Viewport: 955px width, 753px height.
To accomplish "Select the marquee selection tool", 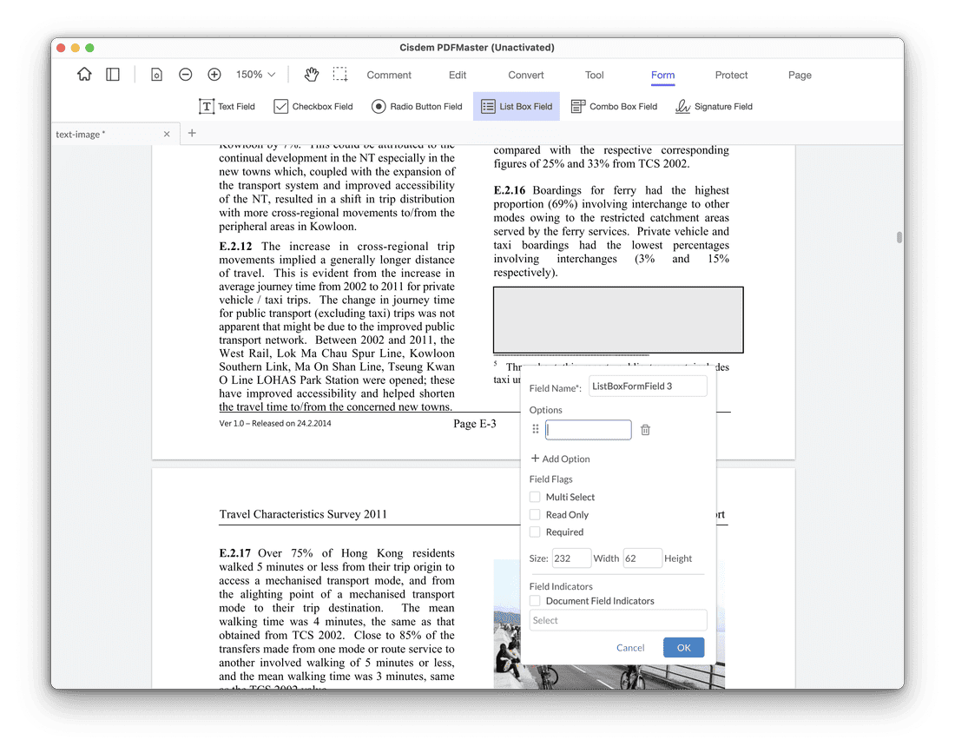I will [340, 75].
